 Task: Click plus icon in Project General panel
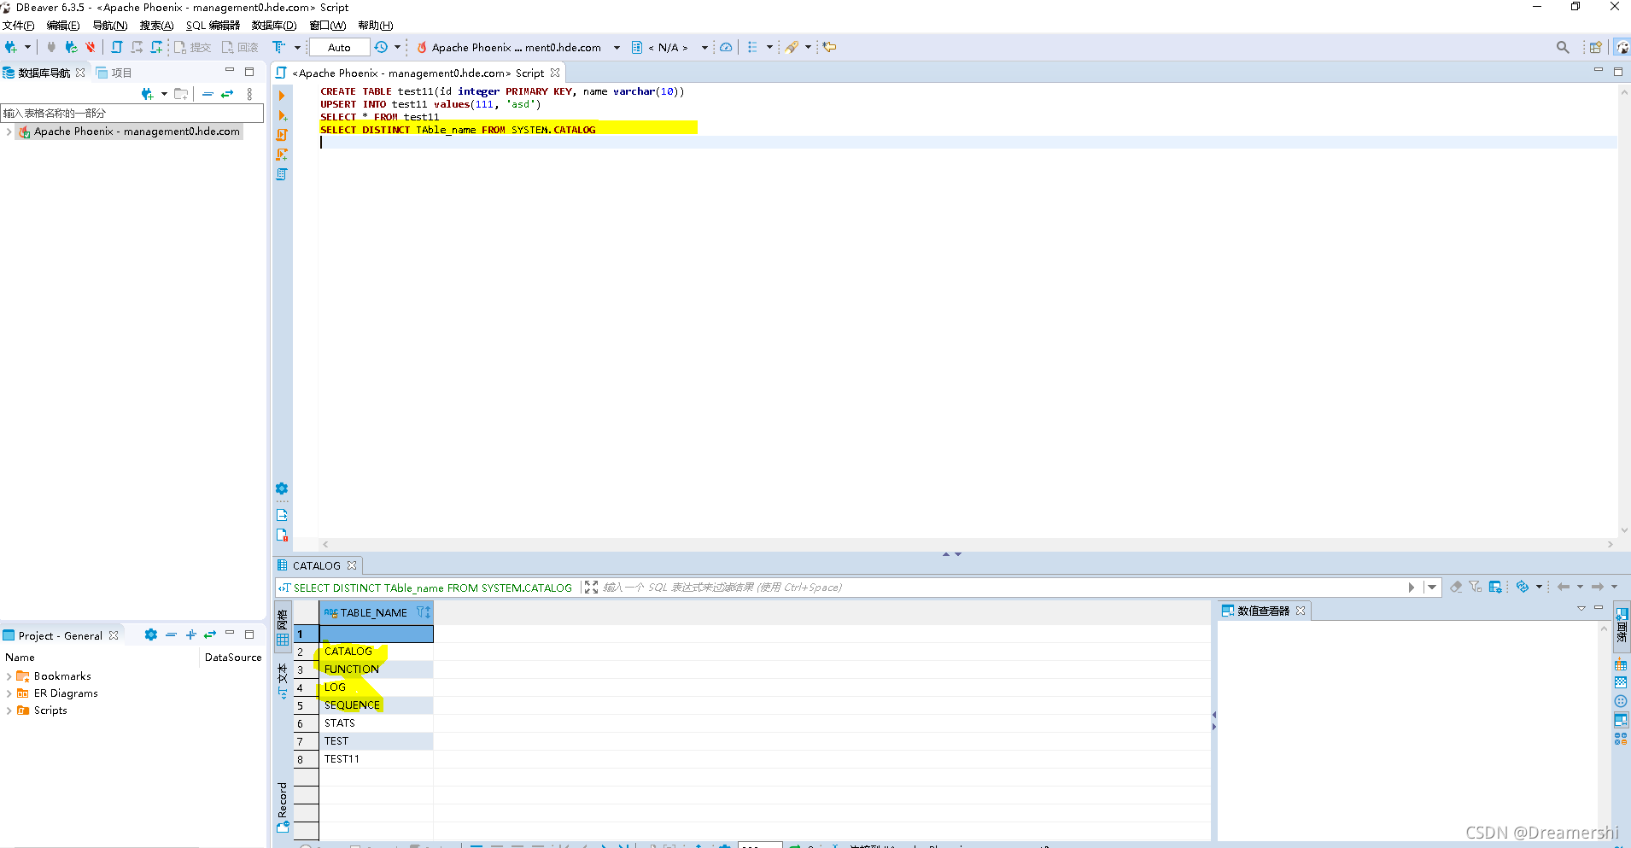[190, 635]
